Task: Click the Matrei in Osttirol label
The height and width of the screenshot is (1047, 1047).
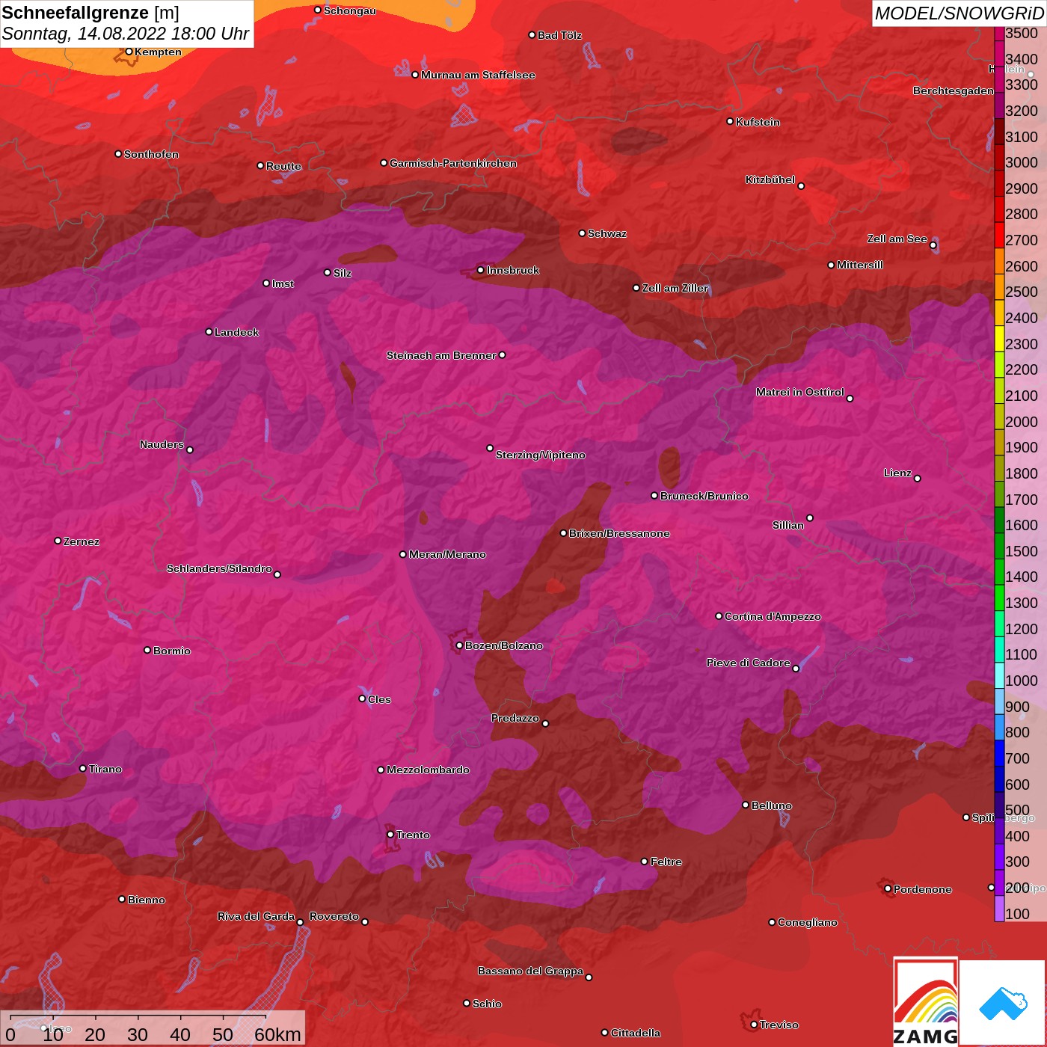Action: point(800,392)
